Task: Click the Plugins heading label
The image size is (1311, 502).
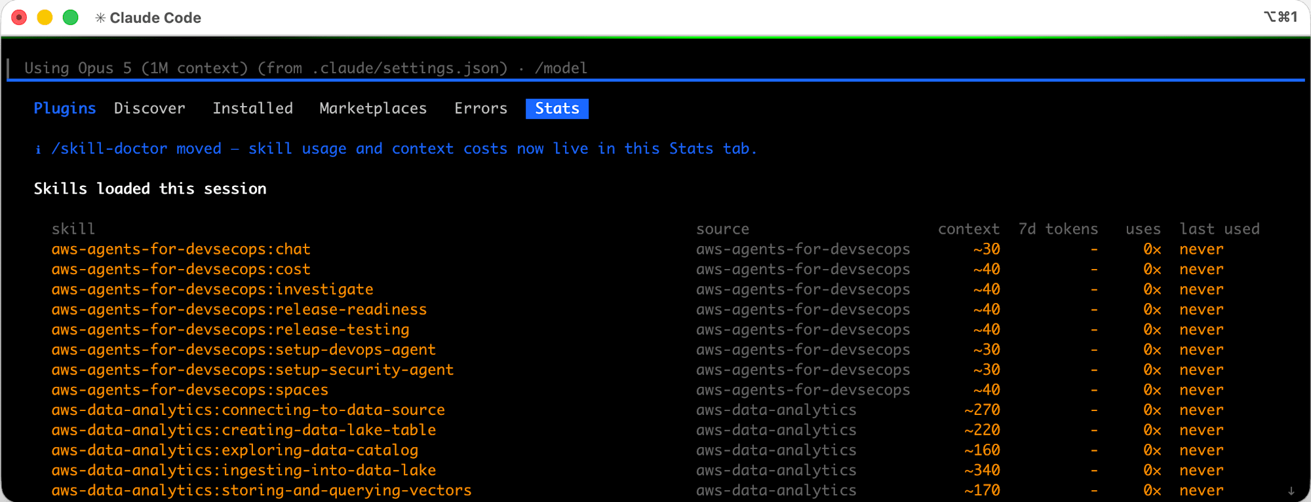Action: 65,109
